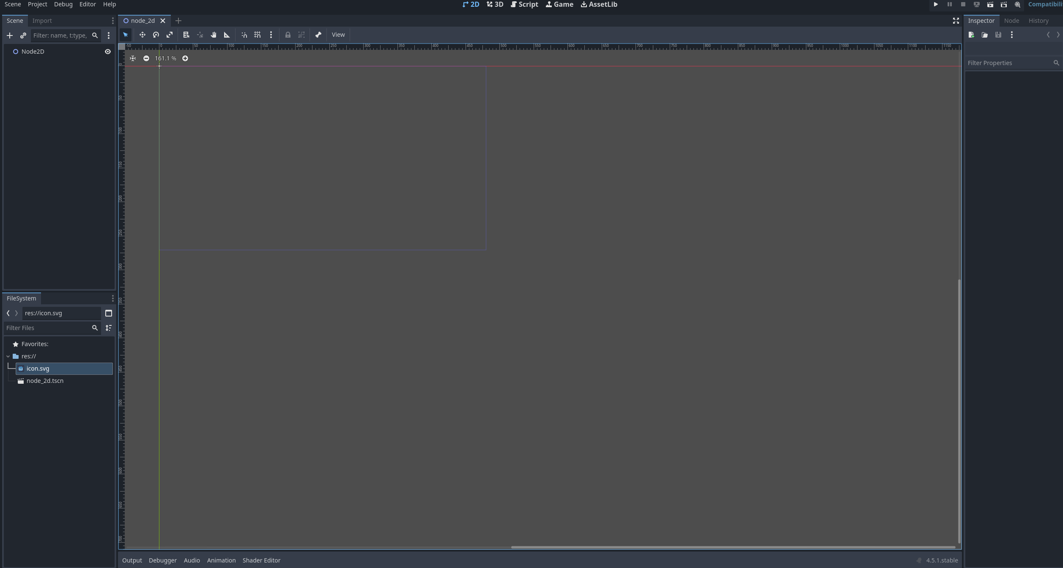
Task: Open the Output bottom panel
Action: 132,560
